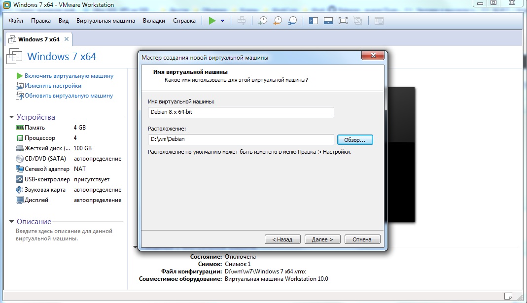527x303 pixels.
Task: Select the Сетевой адаптер device icon
Action: point(20,169)
